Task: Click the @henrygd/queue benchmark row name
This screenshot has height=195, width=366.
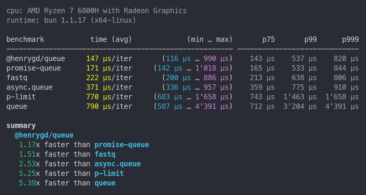Action: point(36,59)
